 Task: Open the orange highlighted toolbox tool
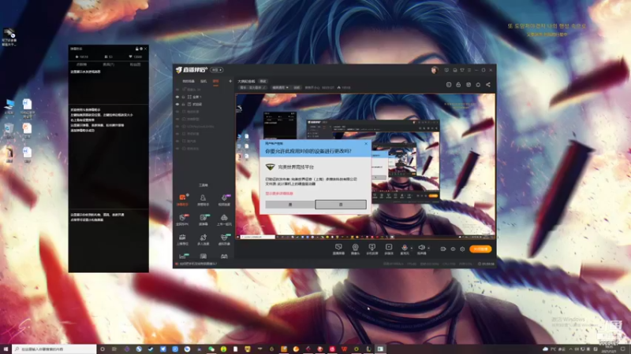(182, 200)
